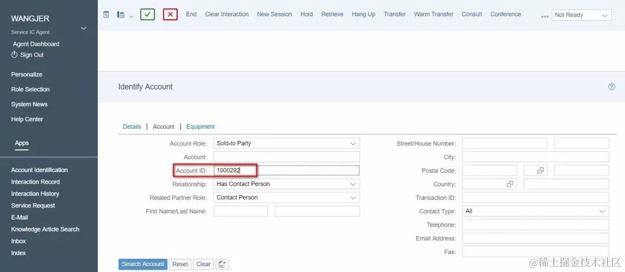Click Hang Up in the toolbar
The width and height of the screenshot is (625, 272).
(363, 14)
